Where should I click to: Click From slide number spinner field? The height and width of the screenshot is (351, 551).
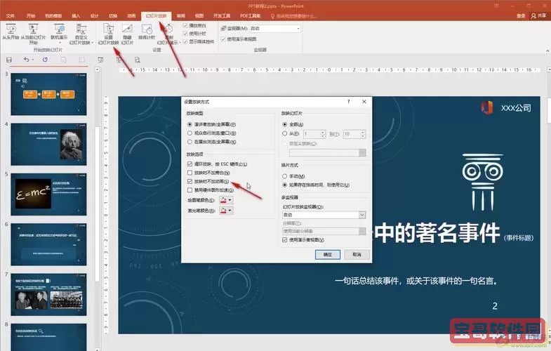[x=314, y=134]
